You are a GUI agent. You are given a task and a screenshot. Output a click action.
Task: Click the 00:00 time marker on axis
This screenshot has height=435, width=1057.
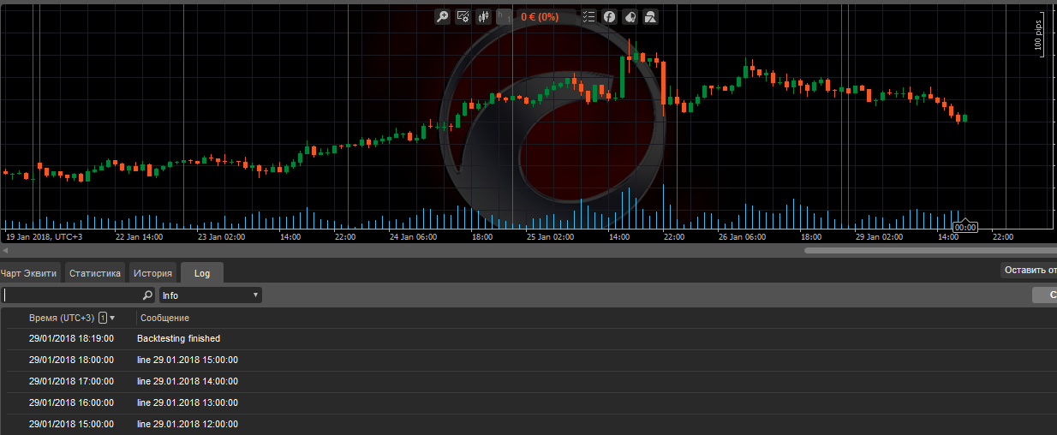coord(964,228)
